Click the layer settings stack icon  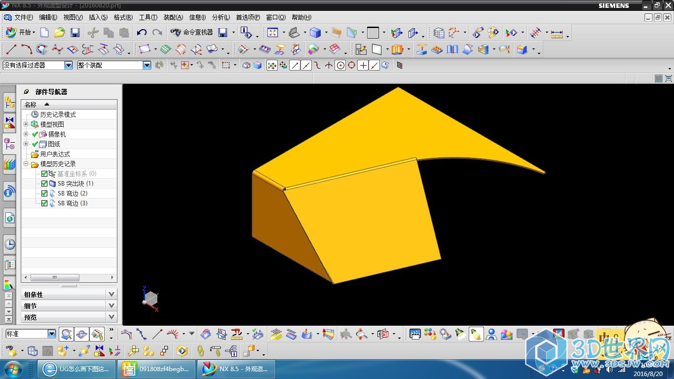tap(439, 33)
